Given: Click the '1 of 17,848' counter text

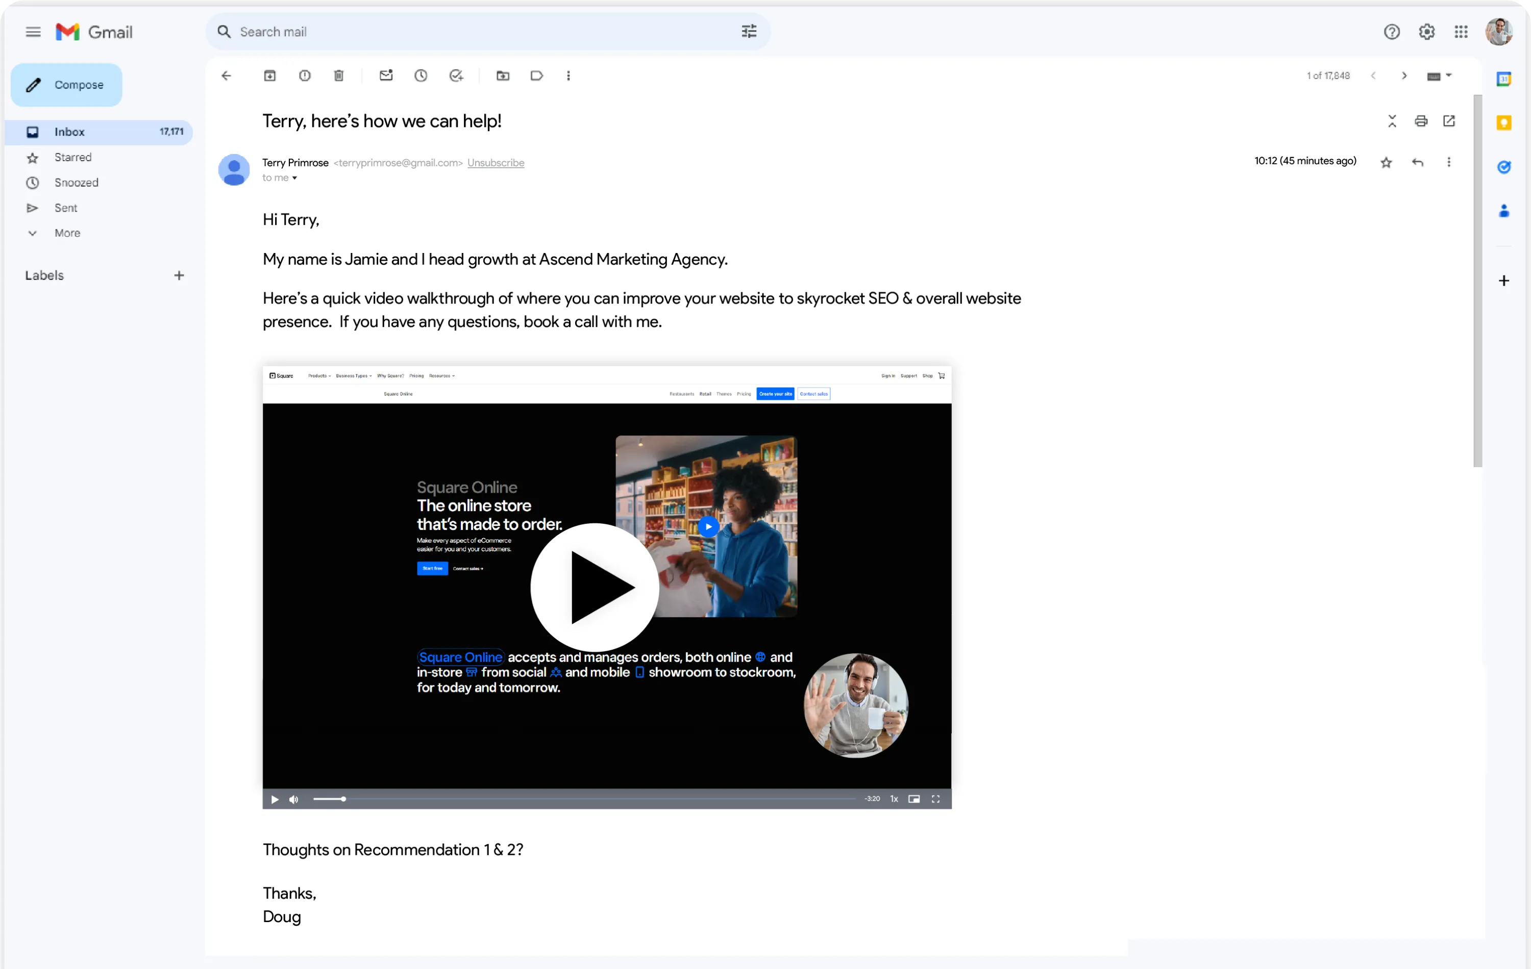Looking at the screenshot, I should click(x=1328, y=75).
